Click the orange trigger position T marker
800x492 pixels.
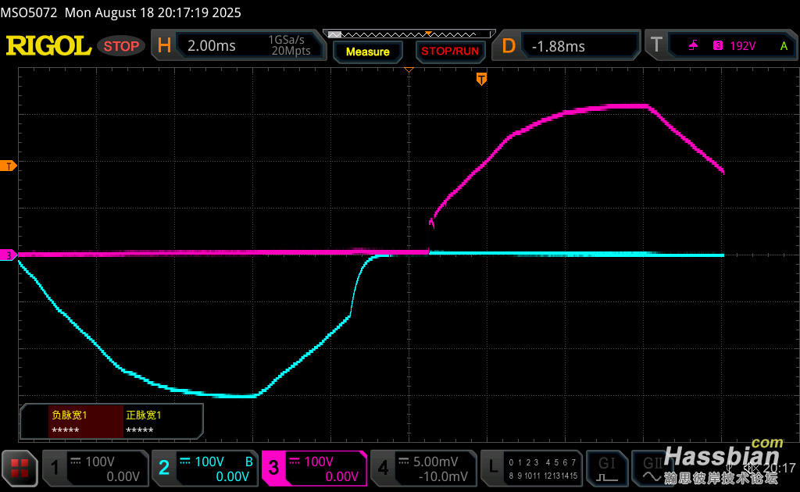pyautogui.click(x=481, y=78)
